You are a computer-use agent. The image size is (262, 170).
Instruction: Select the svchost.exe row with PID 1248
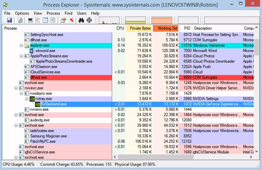128,83
